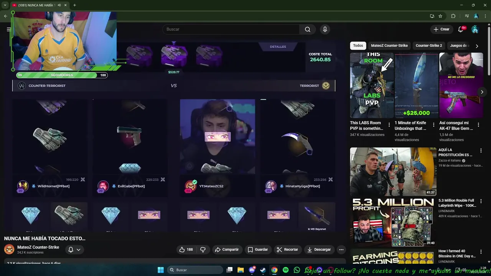Open the LABS Room PVP thumbnail
This screenshot has height=276, width=491.
pos(372,85)
